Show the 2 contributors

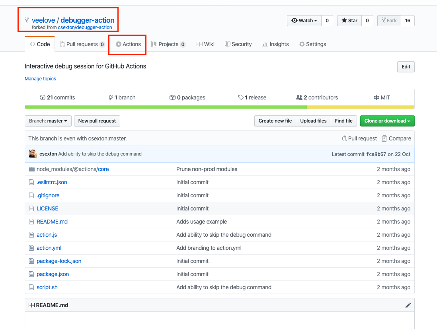point(317,97)
